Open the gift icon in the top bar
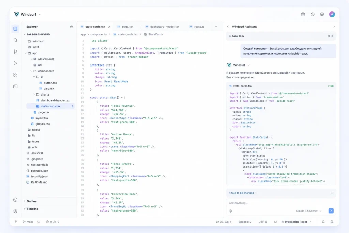349x233 pixels. click(x=303, y=14)
